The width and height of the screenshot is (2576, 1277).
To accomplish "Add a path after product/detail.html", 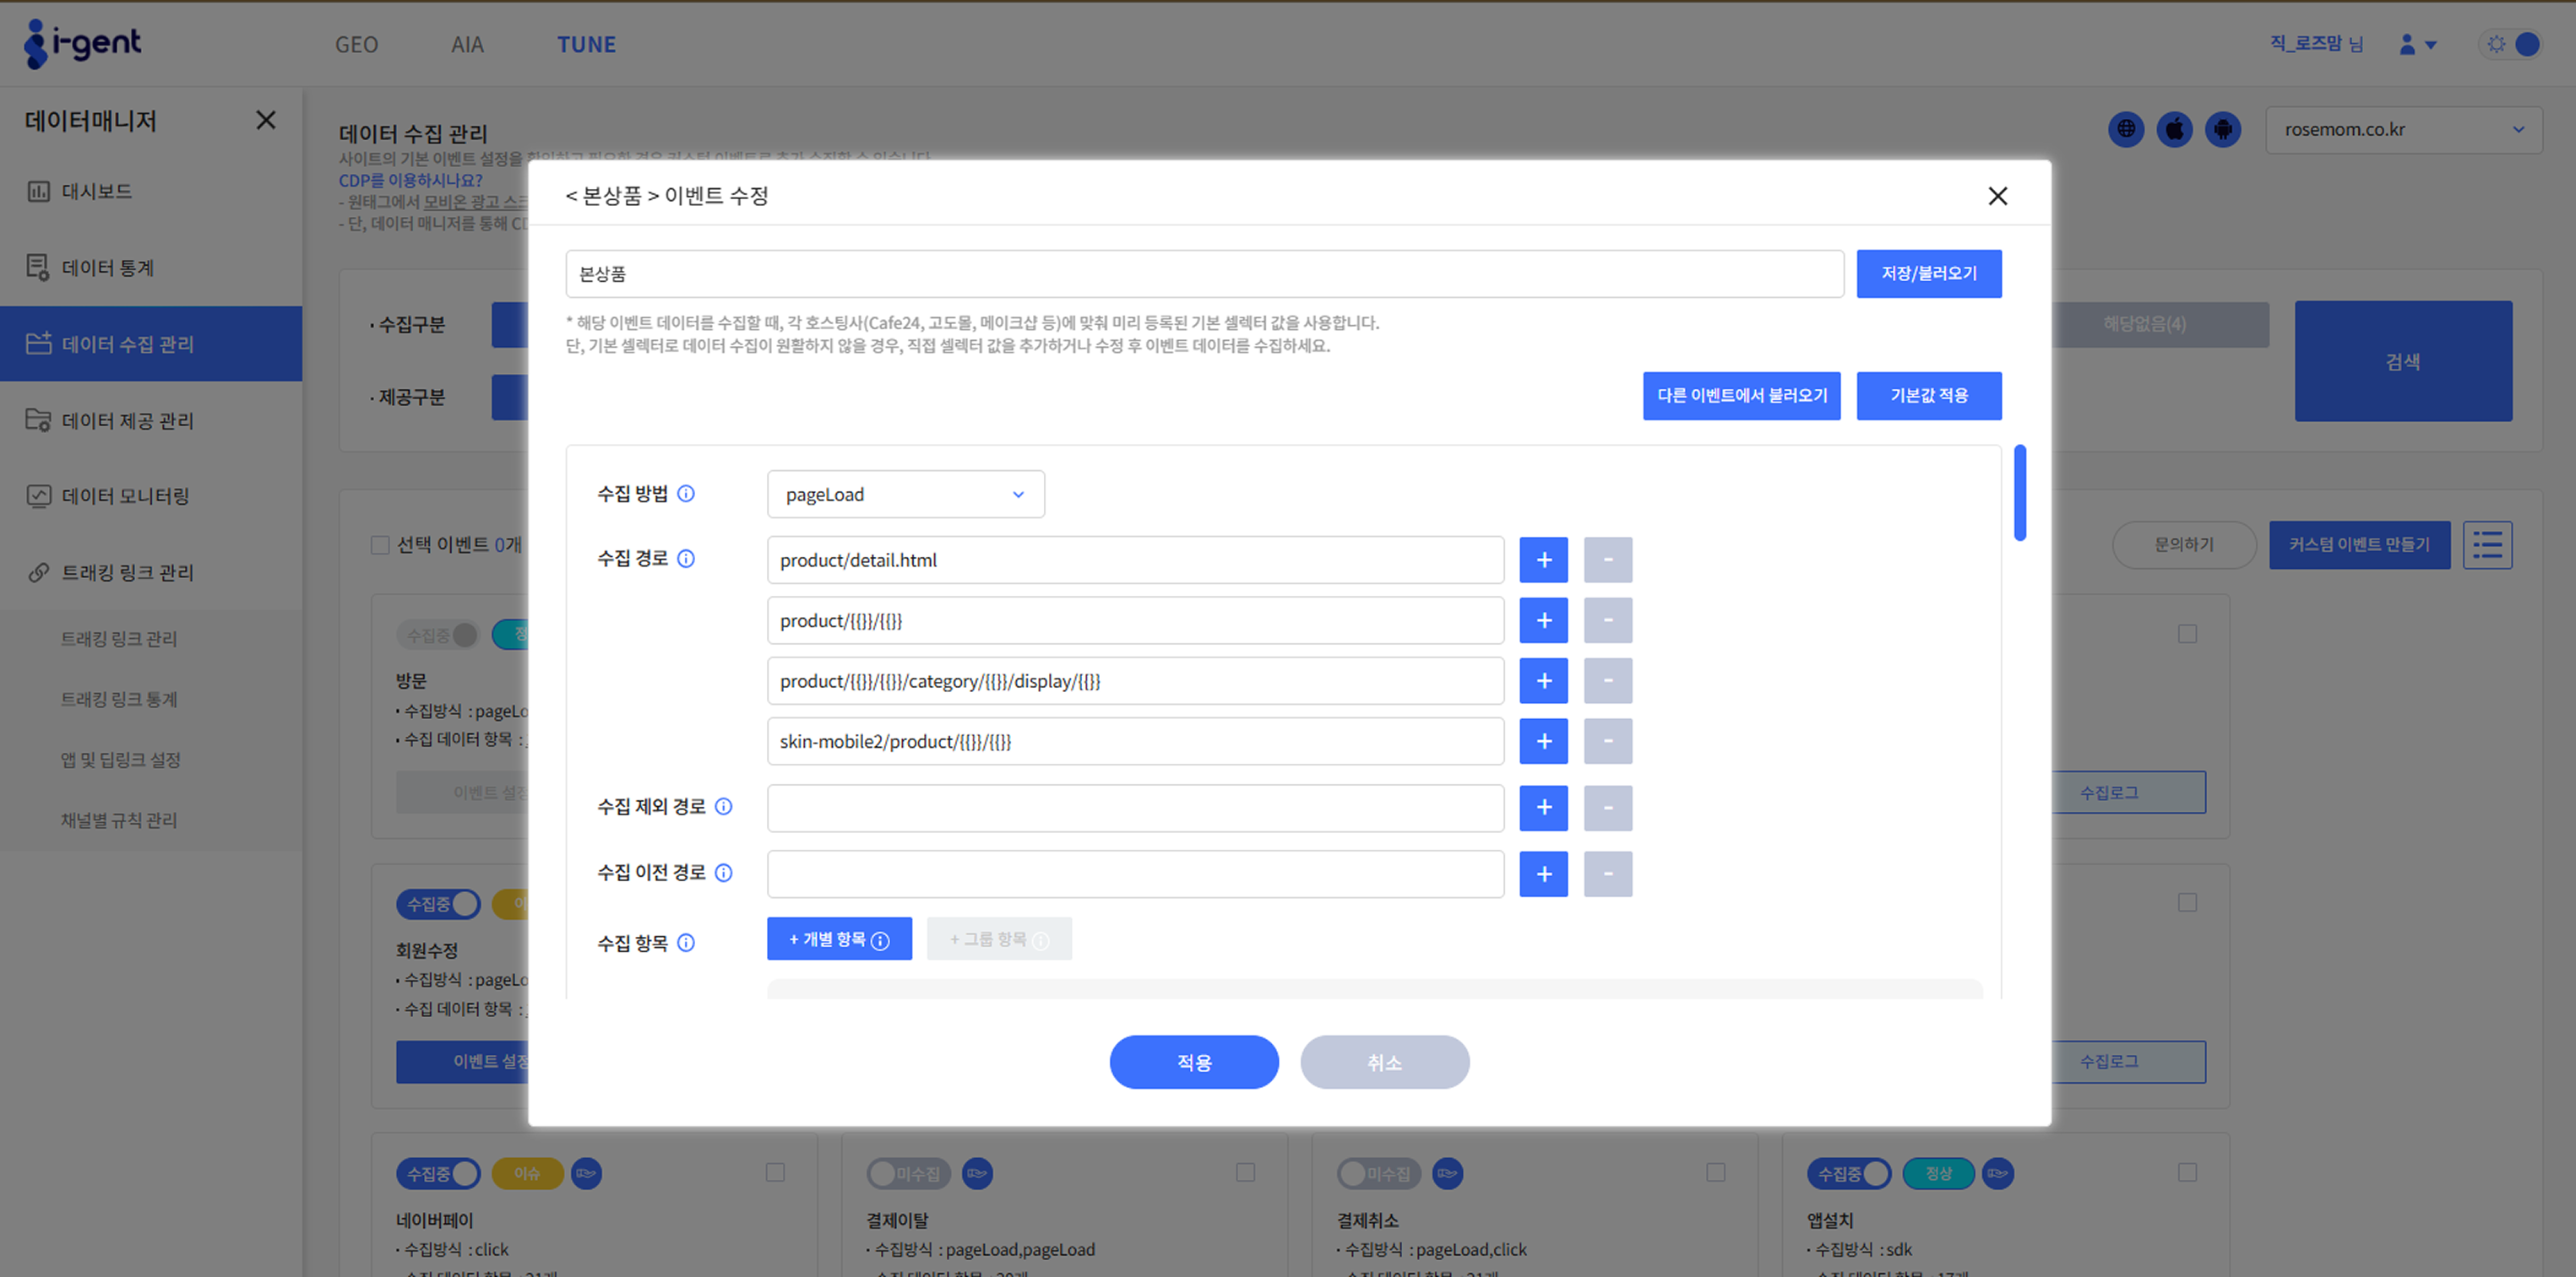I will [x=1543, y=560].
